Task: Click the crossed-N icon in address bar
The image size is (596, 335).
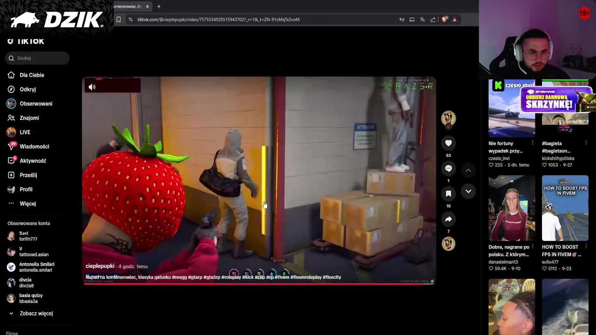Action: [402, 20]
